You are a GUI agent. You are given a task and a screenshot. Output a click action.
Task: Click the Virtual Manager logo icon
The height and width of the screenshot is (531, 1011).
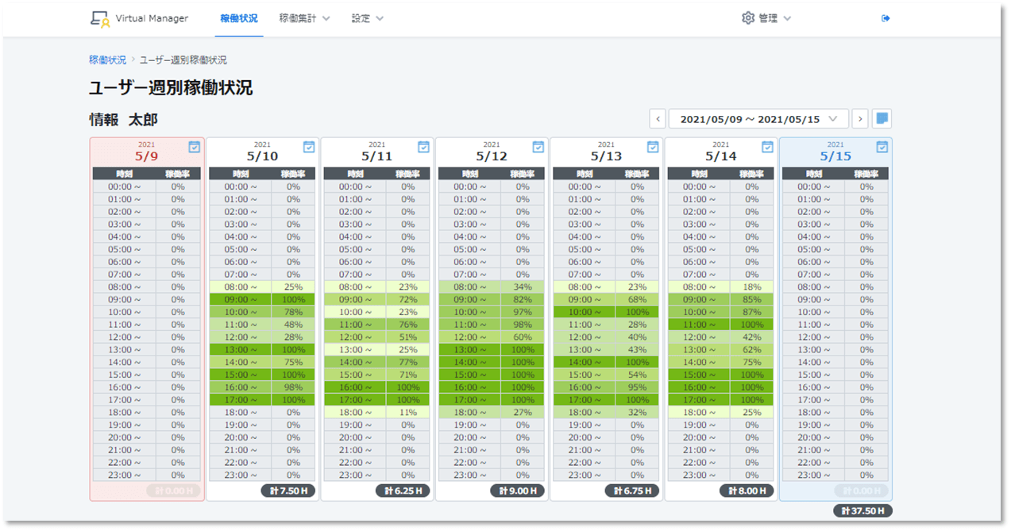tap(98, 17)
